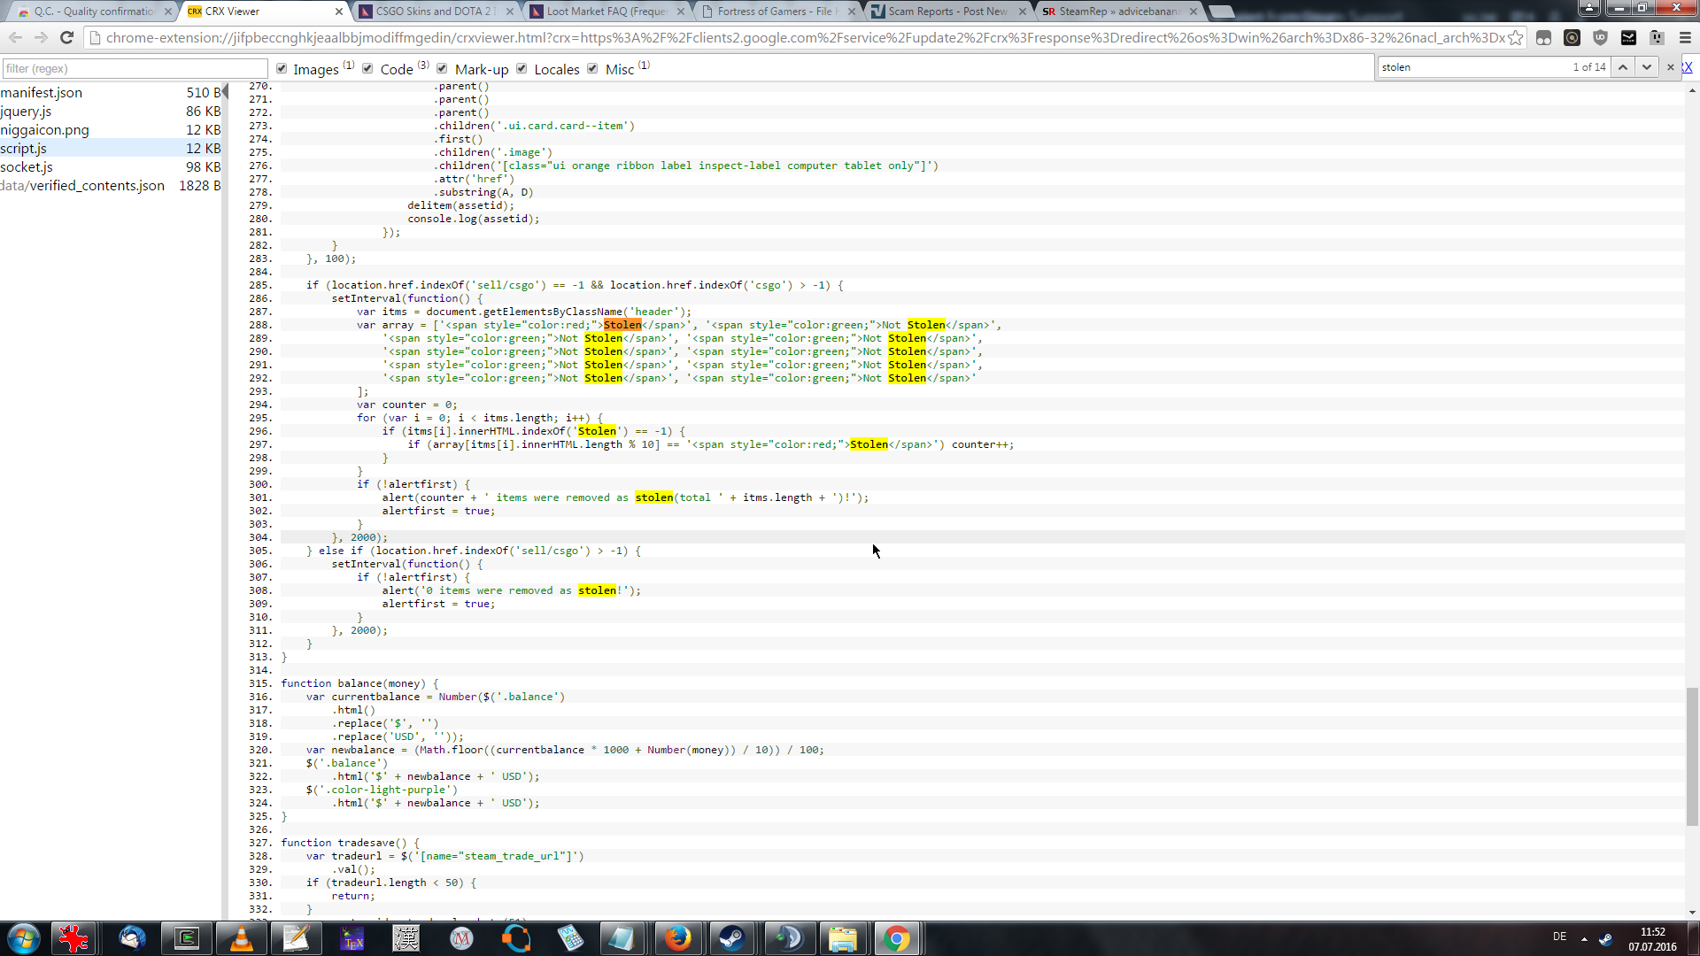Click the Tampermonkey extension icon
Viewport: 1700px width, 956px height.
1543,38
